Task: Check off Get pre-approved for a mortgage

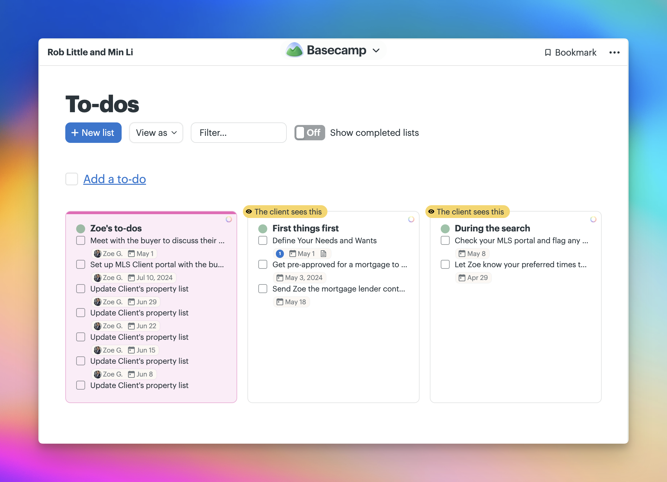Action: pos(263,264)
